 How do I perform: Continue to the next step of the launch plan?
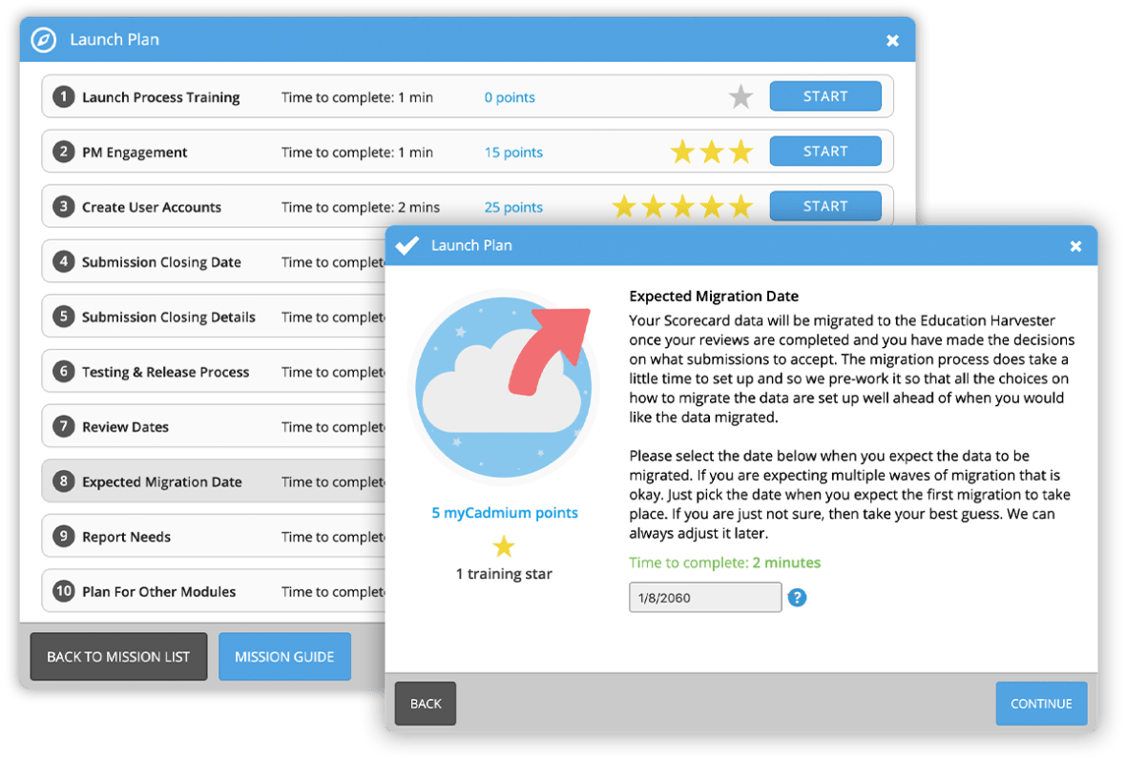1041,704
